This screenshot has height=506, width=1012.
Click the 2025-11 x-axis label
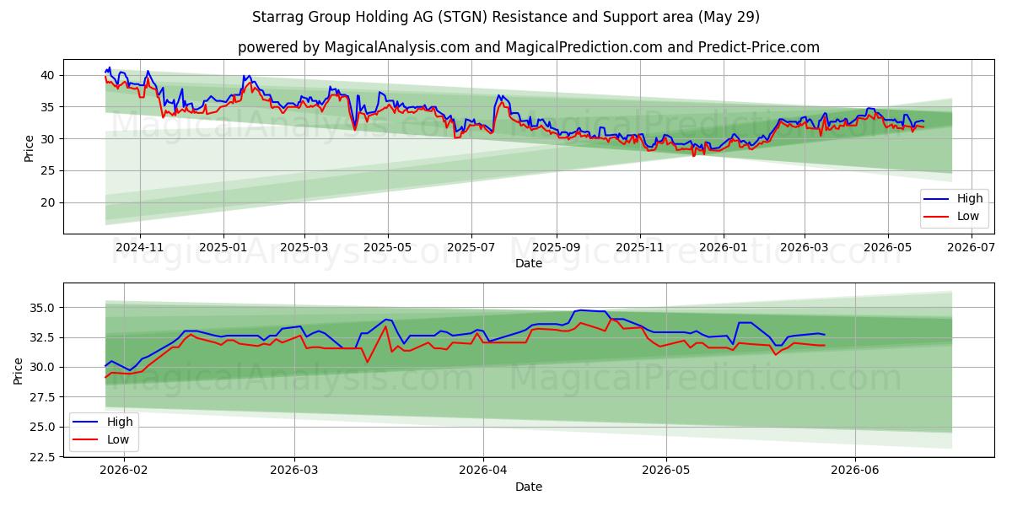(x=639, y=247)
